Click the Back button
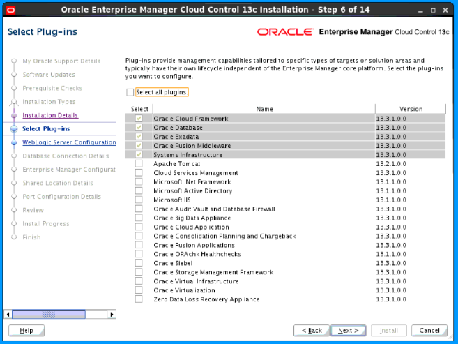Viewport: 458px width, 344px height. click(x=312, y=331)
